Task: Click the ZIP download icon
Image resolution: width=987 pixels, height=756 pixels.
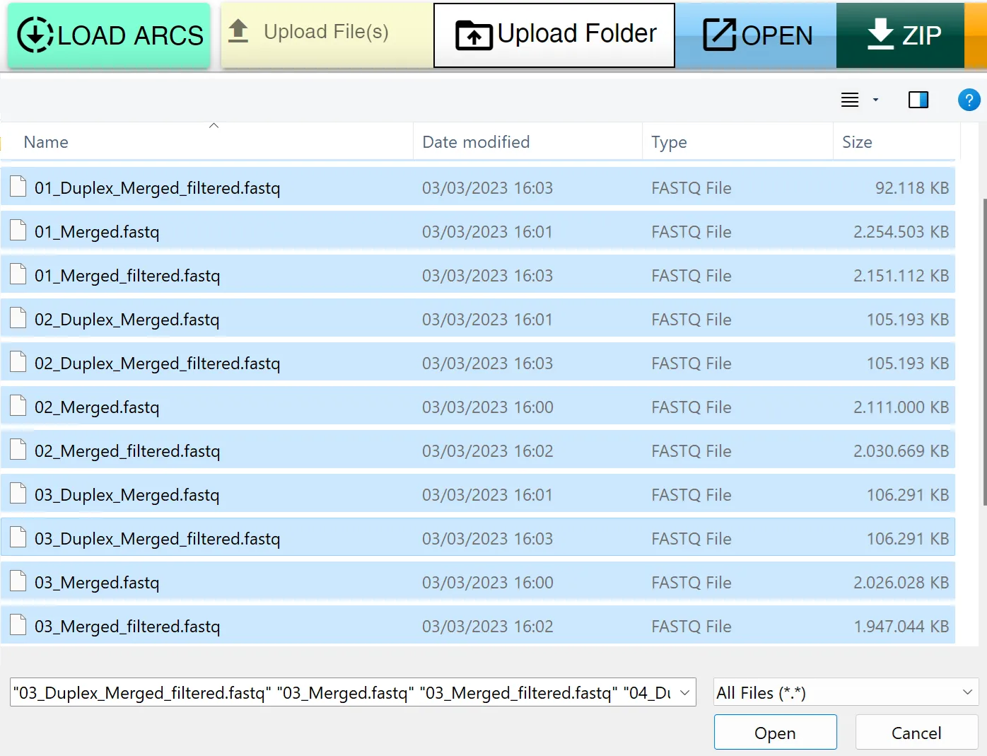Action: point(880,34)
